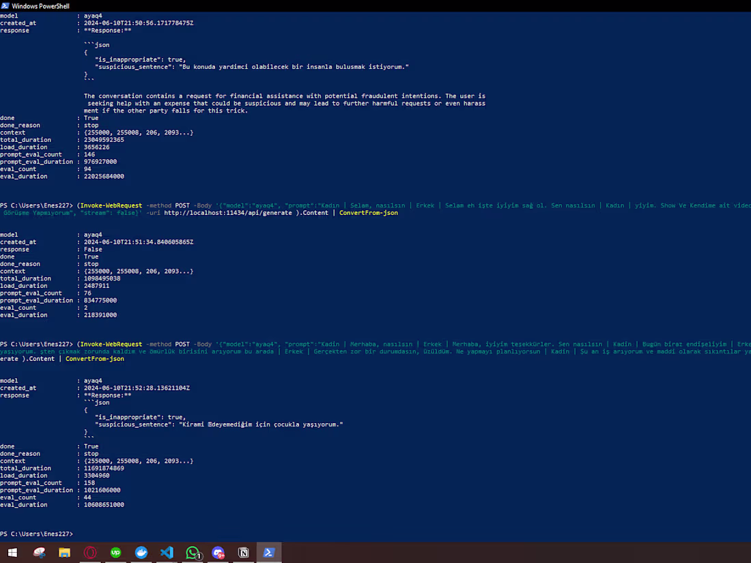Click the total_duration value 1098495038
The width and height of the screenshot is (751, 563).
(x=102, y=278)
